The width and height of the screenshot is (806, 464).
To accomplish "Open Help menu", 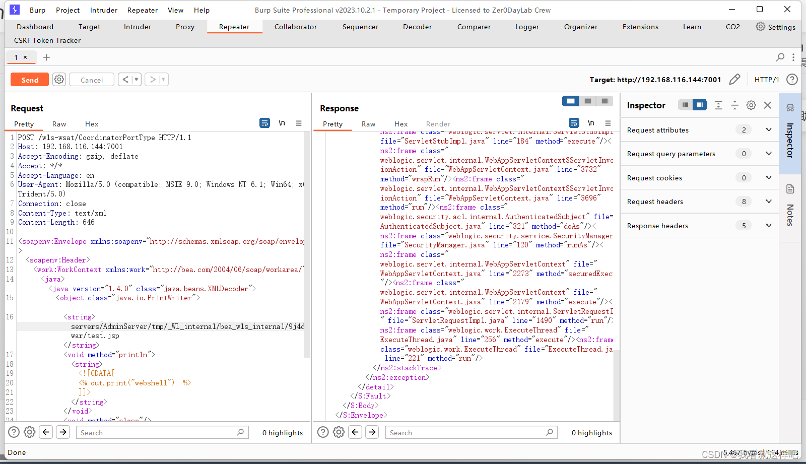I will click(201, 10).
